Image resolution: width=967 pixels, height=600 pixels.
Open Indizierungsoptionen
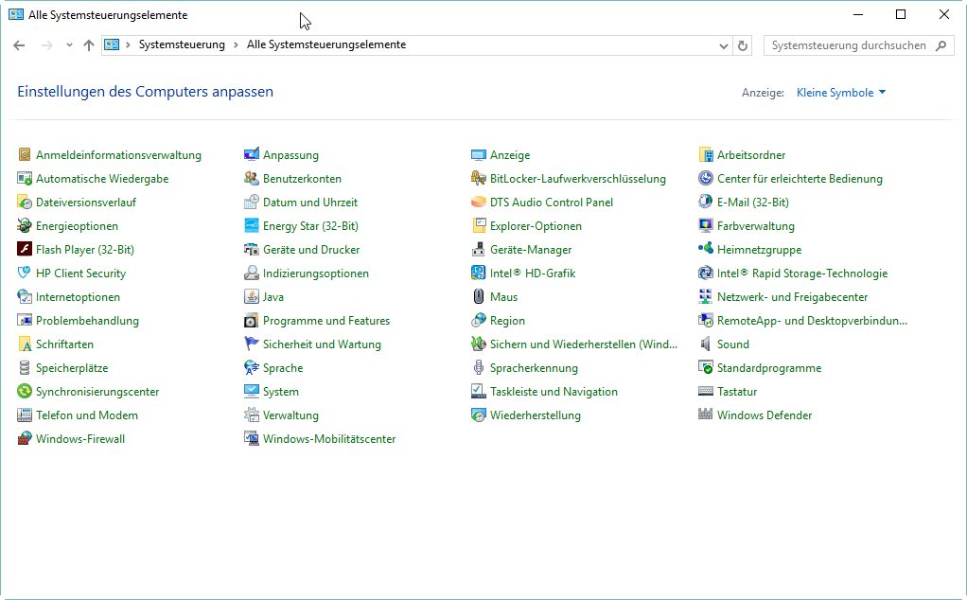(316, 274)
